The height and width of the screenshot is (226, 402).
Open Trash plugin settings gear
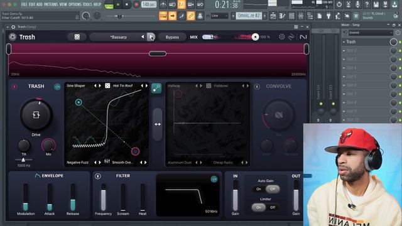tap(281, 37)
